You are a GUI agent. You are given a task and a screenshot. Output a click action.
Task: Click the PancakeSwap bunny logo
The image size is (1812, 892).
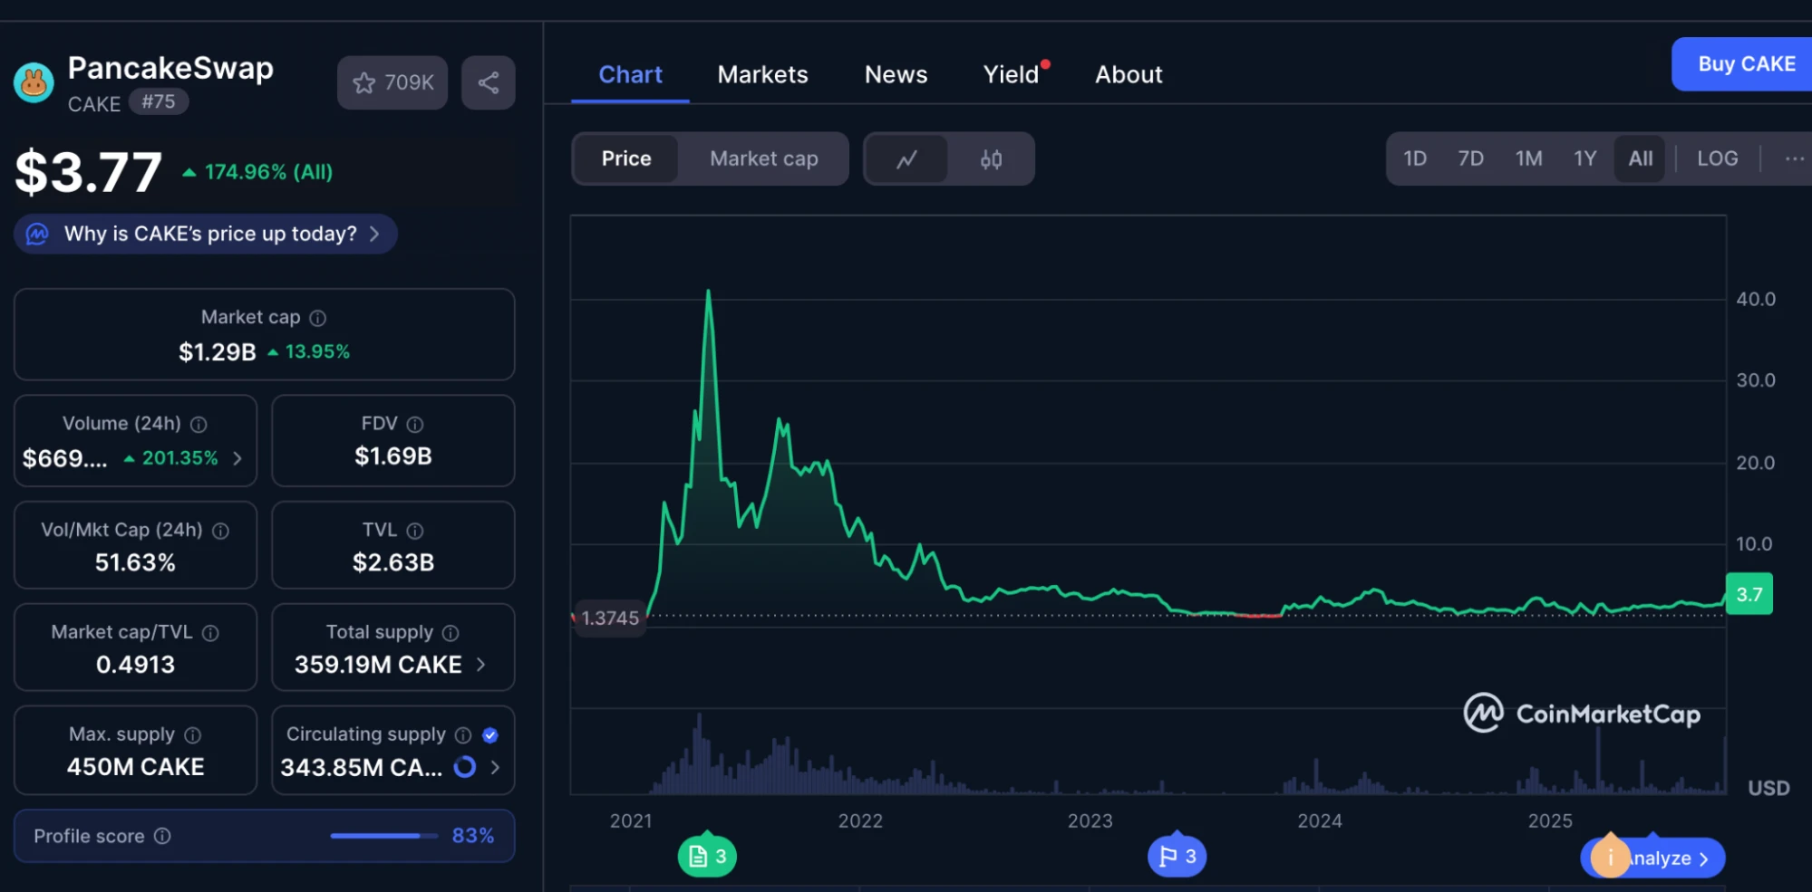pyautogui.click(x=34, y=84)
